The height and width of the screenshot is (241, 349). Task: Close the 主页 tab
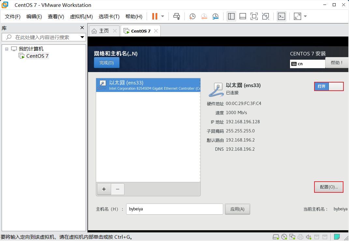coord(115,31)
